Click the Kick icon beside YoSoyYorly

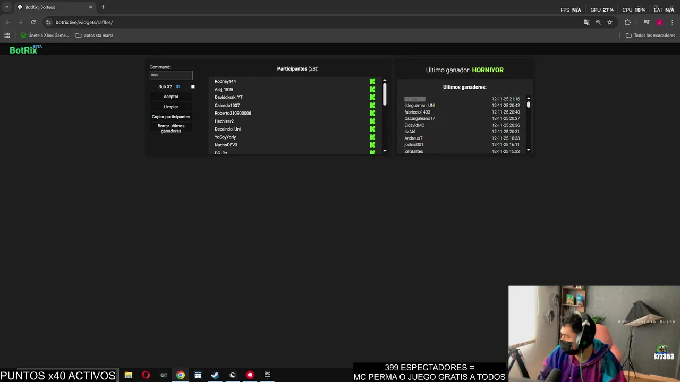point(372,137)
